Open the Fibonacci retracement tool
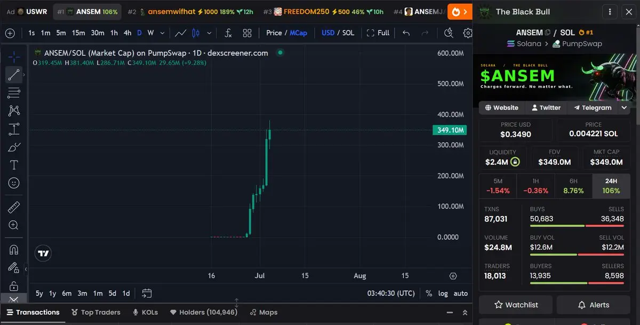 [14, 93]
